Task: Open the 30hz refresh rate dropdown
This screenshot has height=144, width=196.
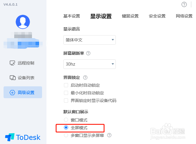Action: 89,64
